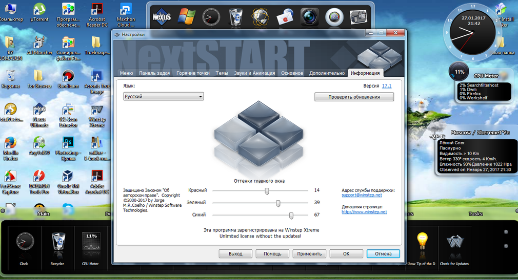Open IGL-Icon Extractor shortcut
Viewport: 518px width, 280px height.
(68, 116)
